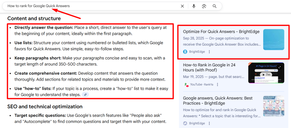Open three-dot menu for the "Best Practices" BrightEdge result
The width and height of the screenshot is (291, 128).
(209, 123)
